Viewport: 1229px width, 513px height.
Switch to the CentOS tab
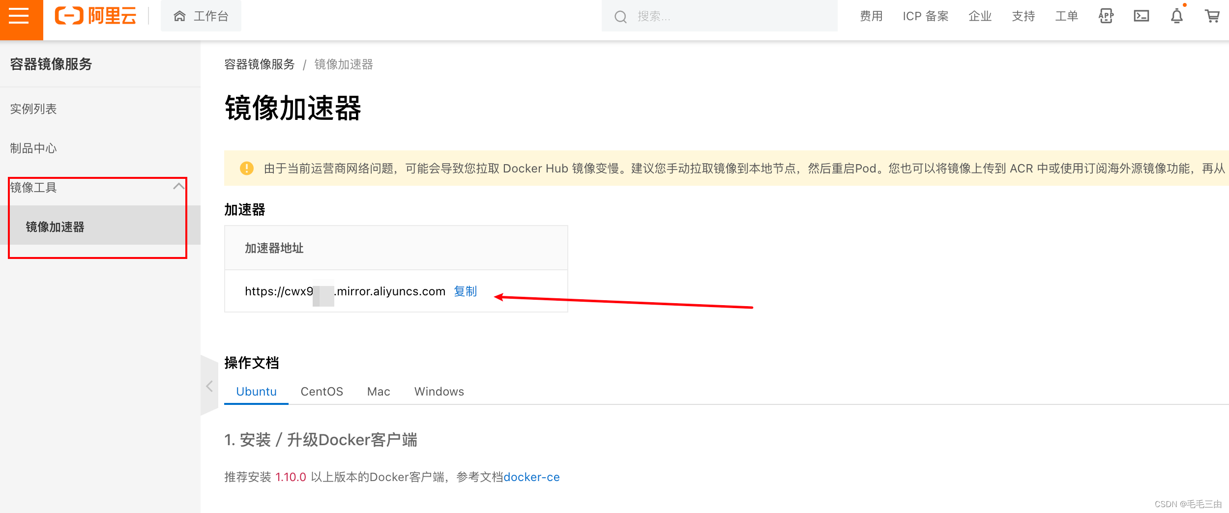pos(322,391)
